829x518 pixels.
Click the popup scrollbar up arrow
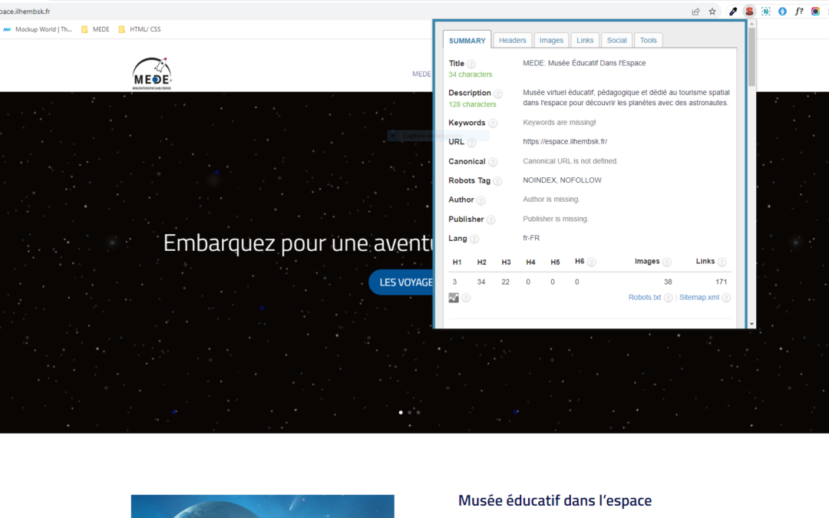pos(751,25)
